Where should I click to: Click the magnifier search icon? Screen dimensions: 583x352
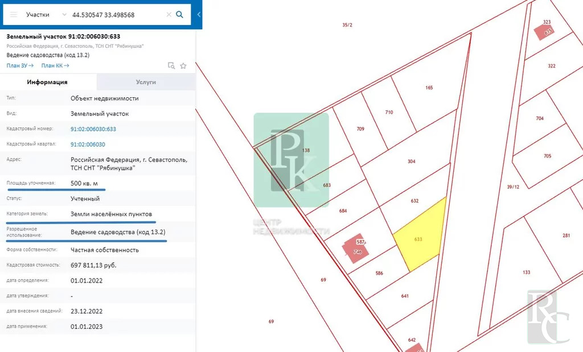point(180,15)
